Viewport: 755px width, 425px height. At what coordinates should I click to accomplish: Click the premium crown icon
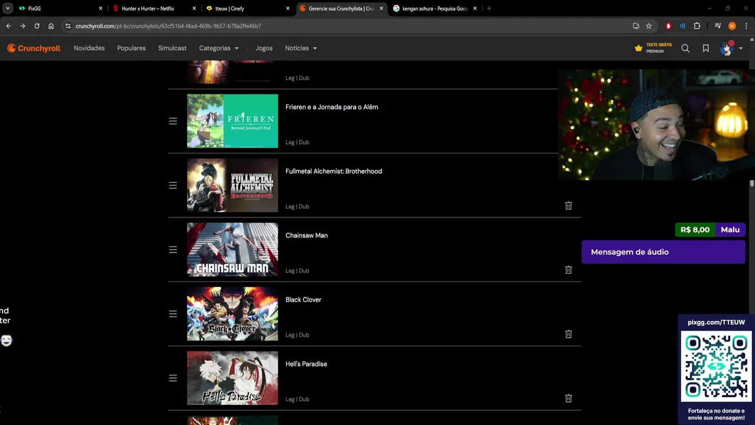click(x=638, y=48)
